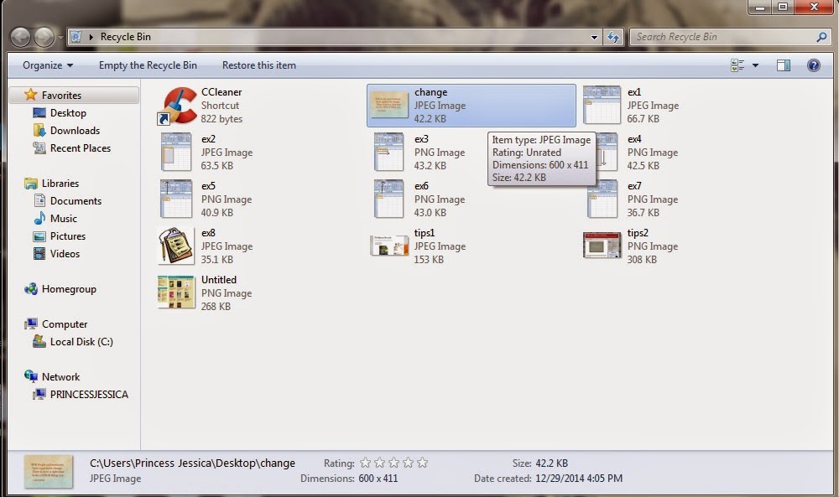839x497 pixels.
Task: Click the Back navigation arrow
Action: [20, 37]
